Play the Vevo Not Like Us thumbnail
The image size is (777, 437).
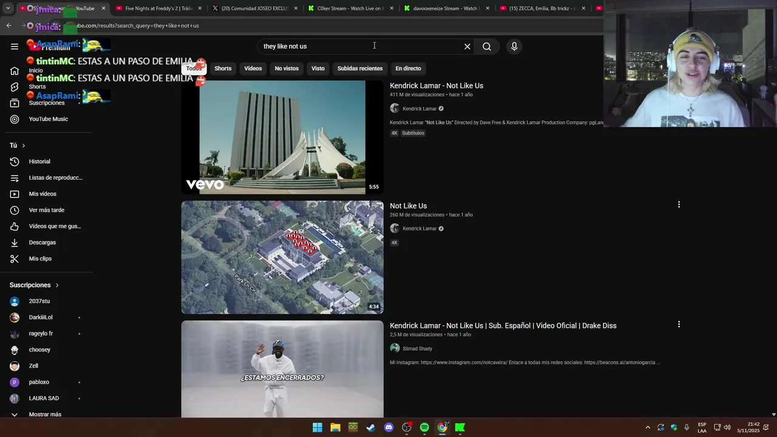(x=282, y=137)
